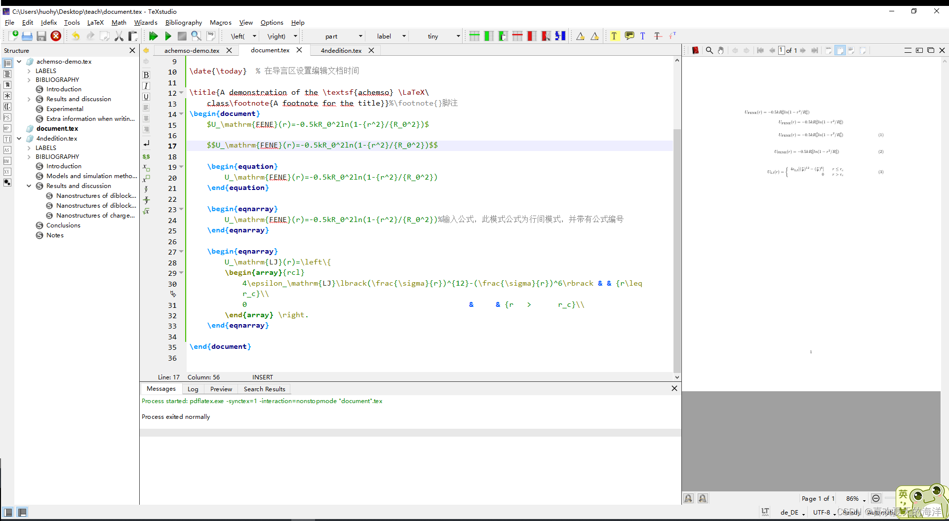
Task: Insert italic text with the I icon
Action: 146,86
